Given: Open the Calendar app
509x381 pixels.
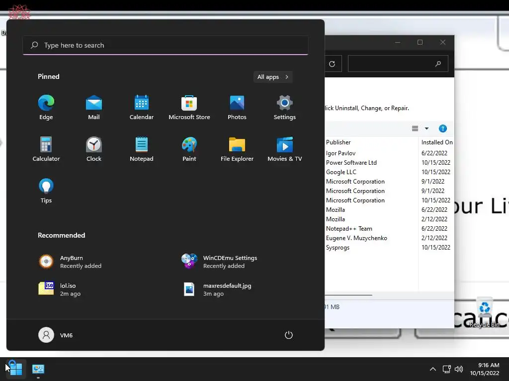Looking at the screenshot, I should 142,108.
